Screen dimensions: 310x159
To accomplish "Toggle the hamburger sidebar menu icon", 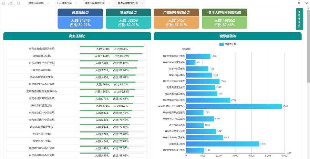I will (x=3, y=3).
